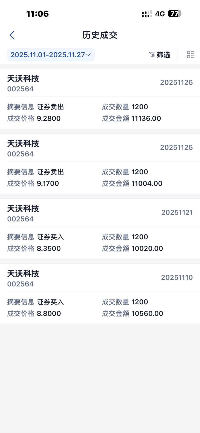The image size is (200, 433).
Task: Select the 20251110 buy trade entry
Action: click(100, 294)
